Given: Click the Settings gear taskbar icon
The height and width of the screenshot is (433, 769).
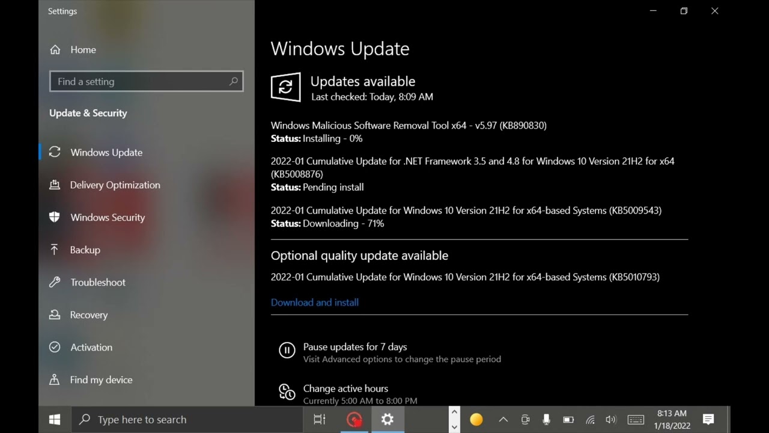Looking at the screenshot, I should tap(388, 419).
